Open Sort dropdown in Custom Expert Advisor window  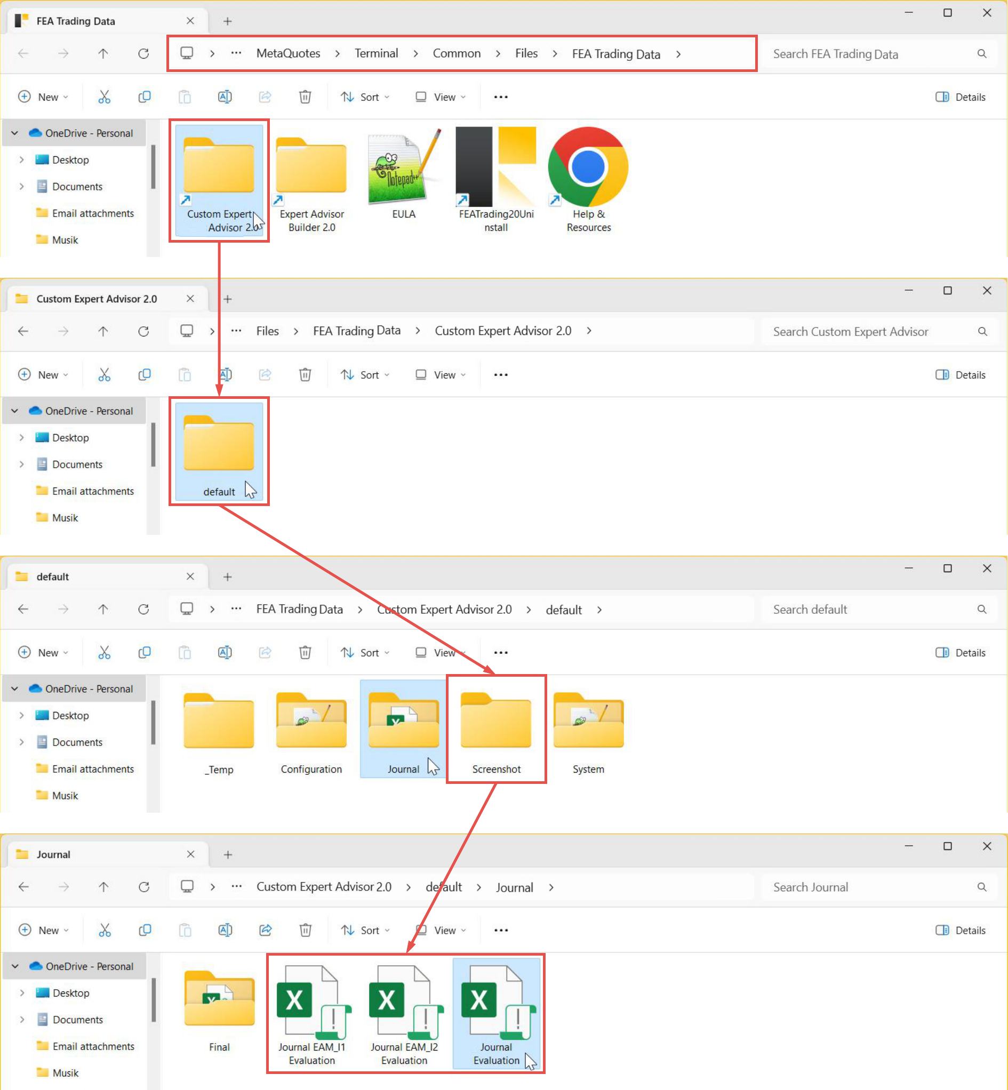[x=365, y=375]
